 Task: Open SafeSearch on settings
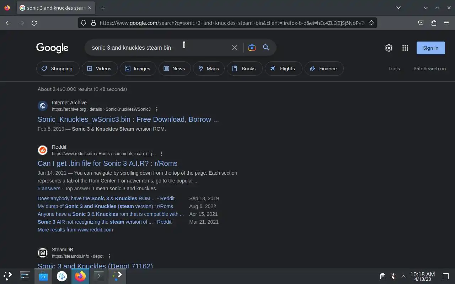click(429, 69)
